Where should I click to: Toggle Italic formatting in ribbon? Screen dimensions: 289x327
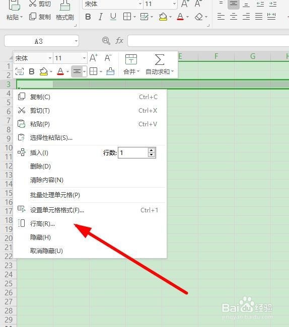(x=101, y=17)
